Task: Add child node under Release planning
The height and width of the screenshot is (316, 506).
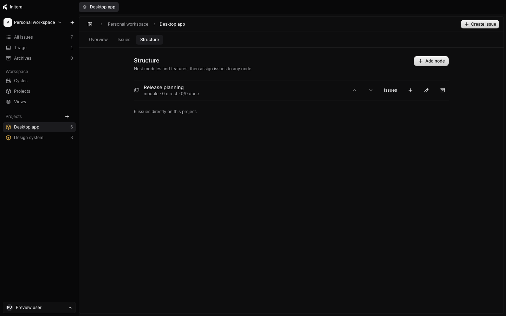Action: coord(410,90)
